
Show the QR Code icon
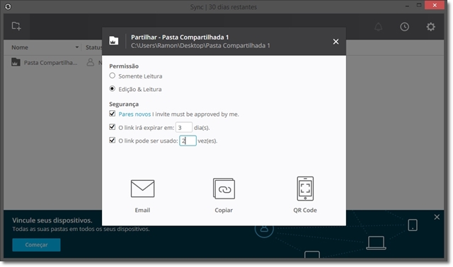point(305,189)
